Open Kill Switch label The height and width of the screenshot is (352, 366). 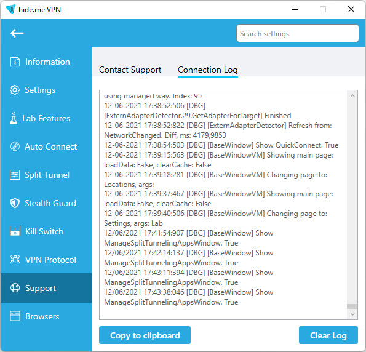44,231
